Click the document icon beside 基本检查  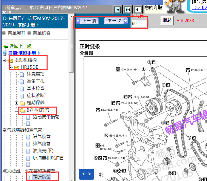pyautogui.click(x=22, y=89)
